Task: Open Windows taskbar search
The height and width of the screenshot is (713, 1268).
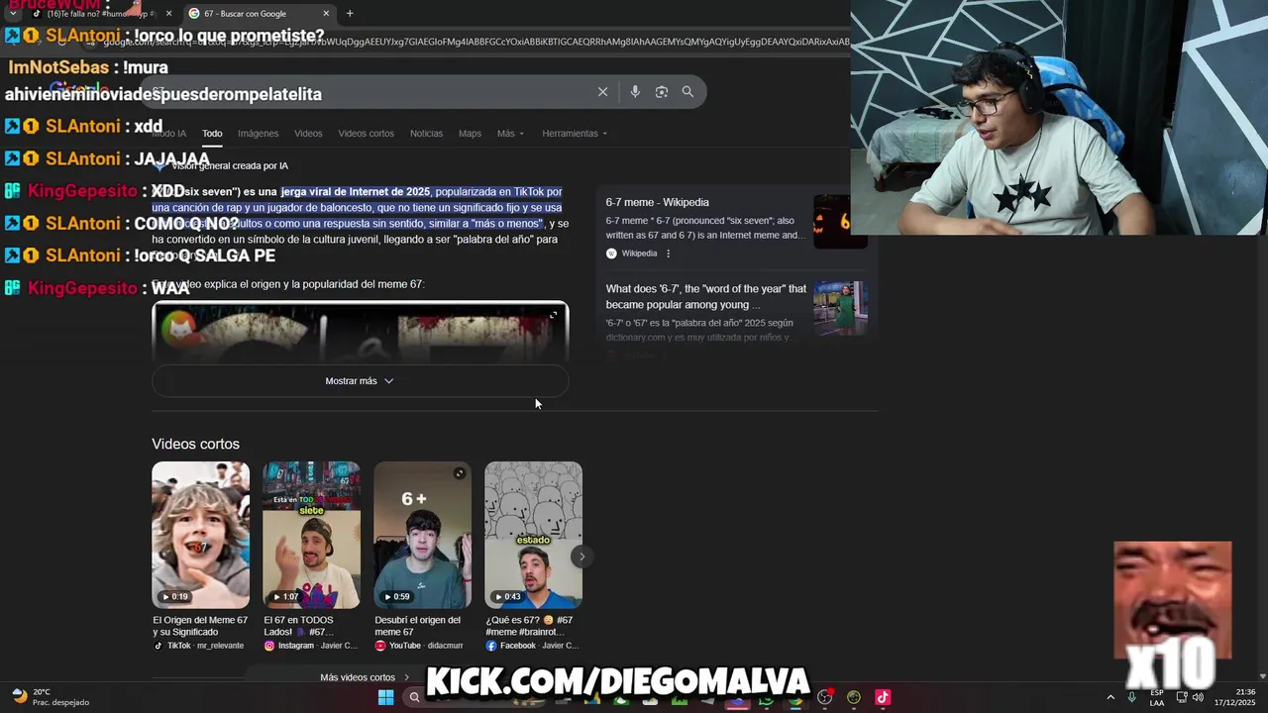Action: [x=415, y=697]
